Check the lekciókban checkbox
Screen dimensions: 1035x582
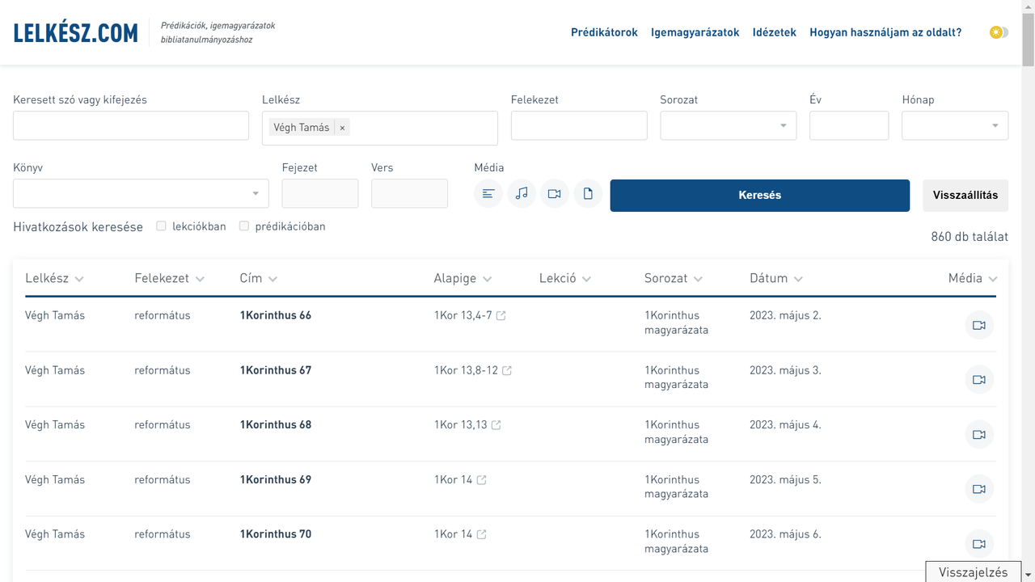162,226
